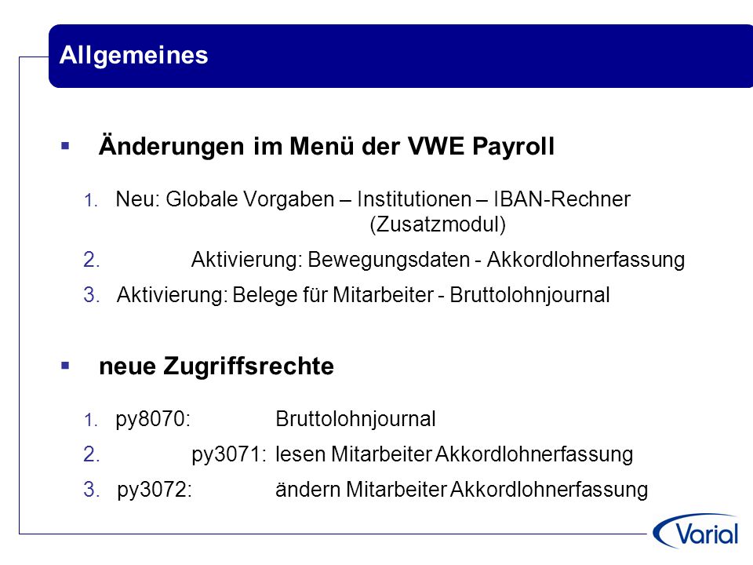Click the square bullet before neue Zugriffsrechte

pos(65,366)
